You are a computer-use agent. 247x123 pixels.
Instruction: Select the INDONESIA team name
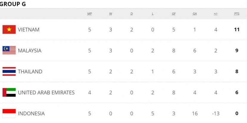point(31,113)
